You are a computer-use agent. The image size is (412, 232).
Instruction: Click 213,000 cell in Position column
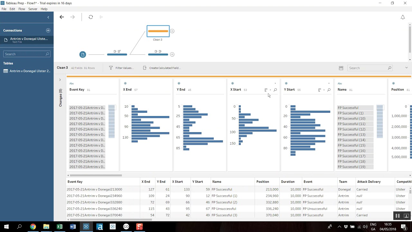point(272,189)
